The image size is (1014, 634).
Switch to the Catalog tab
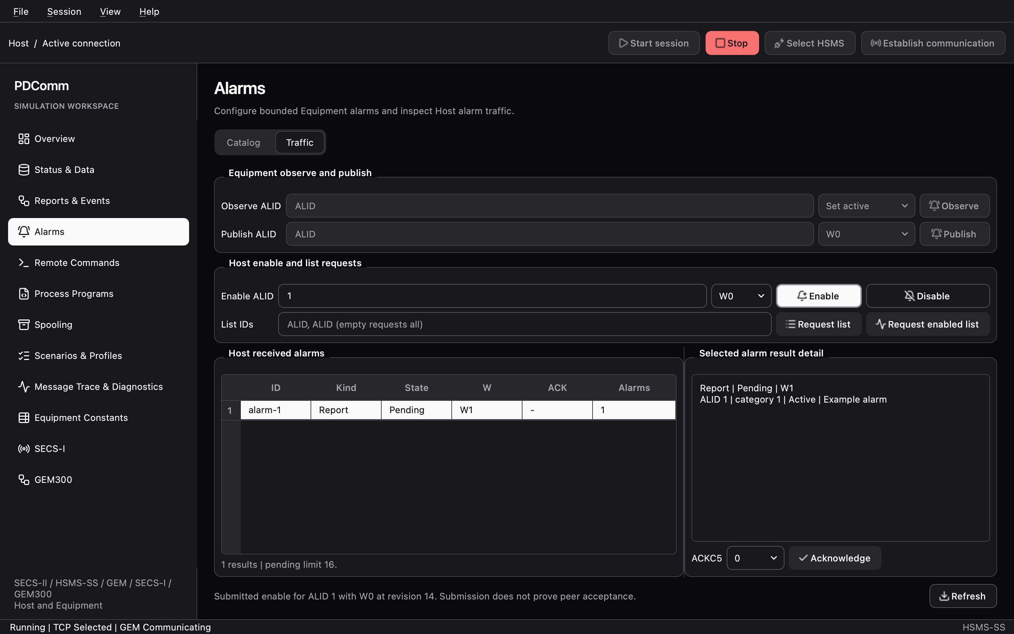click(243, 143)
